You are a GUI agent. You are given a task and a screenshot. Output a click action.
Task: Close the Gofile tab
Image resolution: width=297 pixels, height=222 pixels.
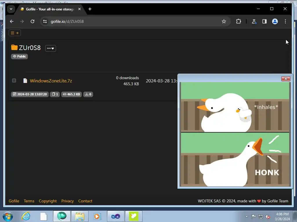pos(79,9)
